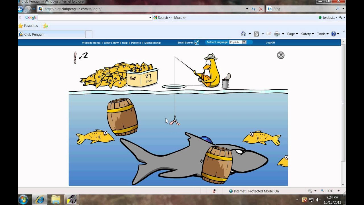The height and width of the screenshot is (205, 364).
Task: Close the fishing game with the X icon
Action: pyautogui.click(x=281, y=55)
